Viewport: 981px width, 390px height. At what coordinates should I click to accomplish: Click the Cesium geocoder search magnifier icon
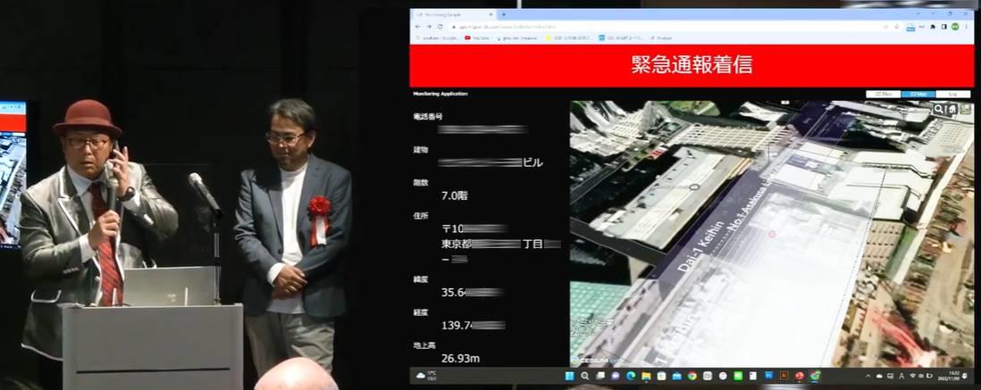pos(939,109)
